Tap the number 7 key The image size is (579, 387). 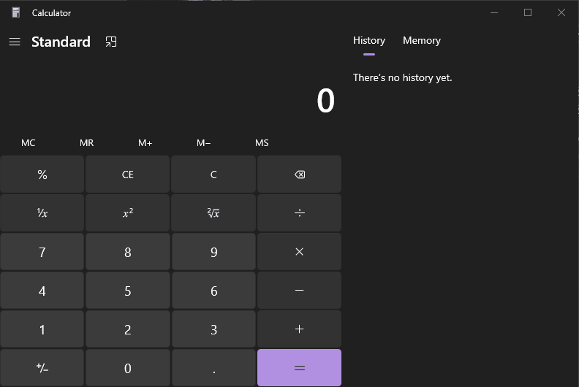click(x=42, y=252)
